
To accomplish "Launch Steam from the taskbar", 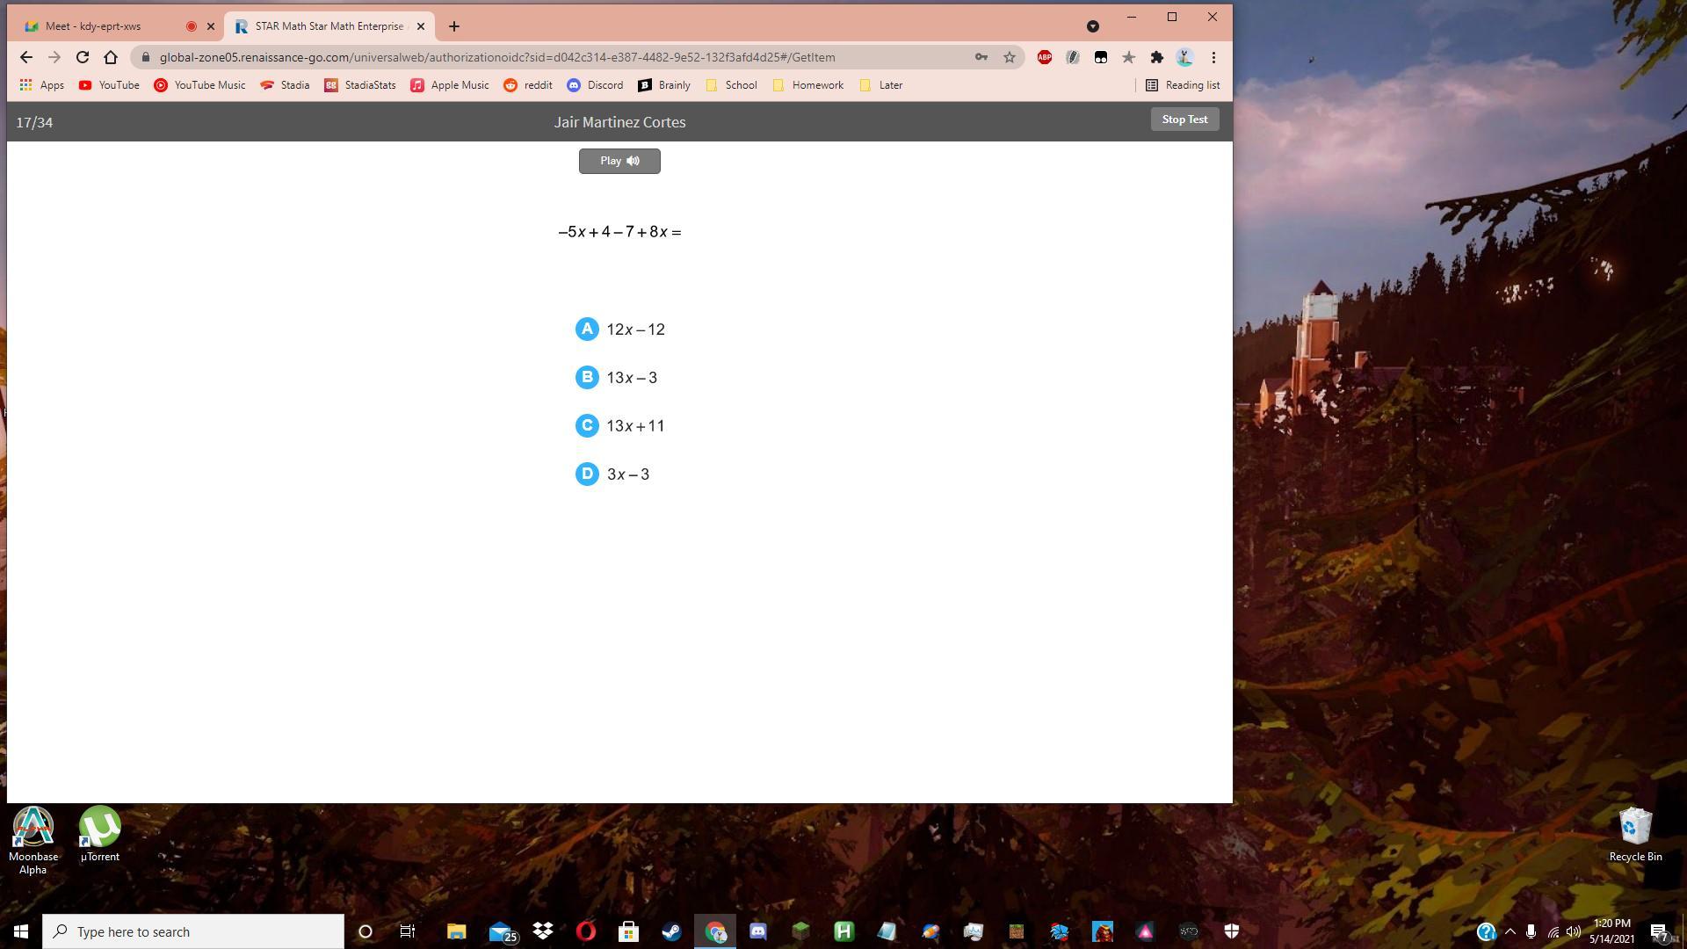I will click(x=671, y=931).
